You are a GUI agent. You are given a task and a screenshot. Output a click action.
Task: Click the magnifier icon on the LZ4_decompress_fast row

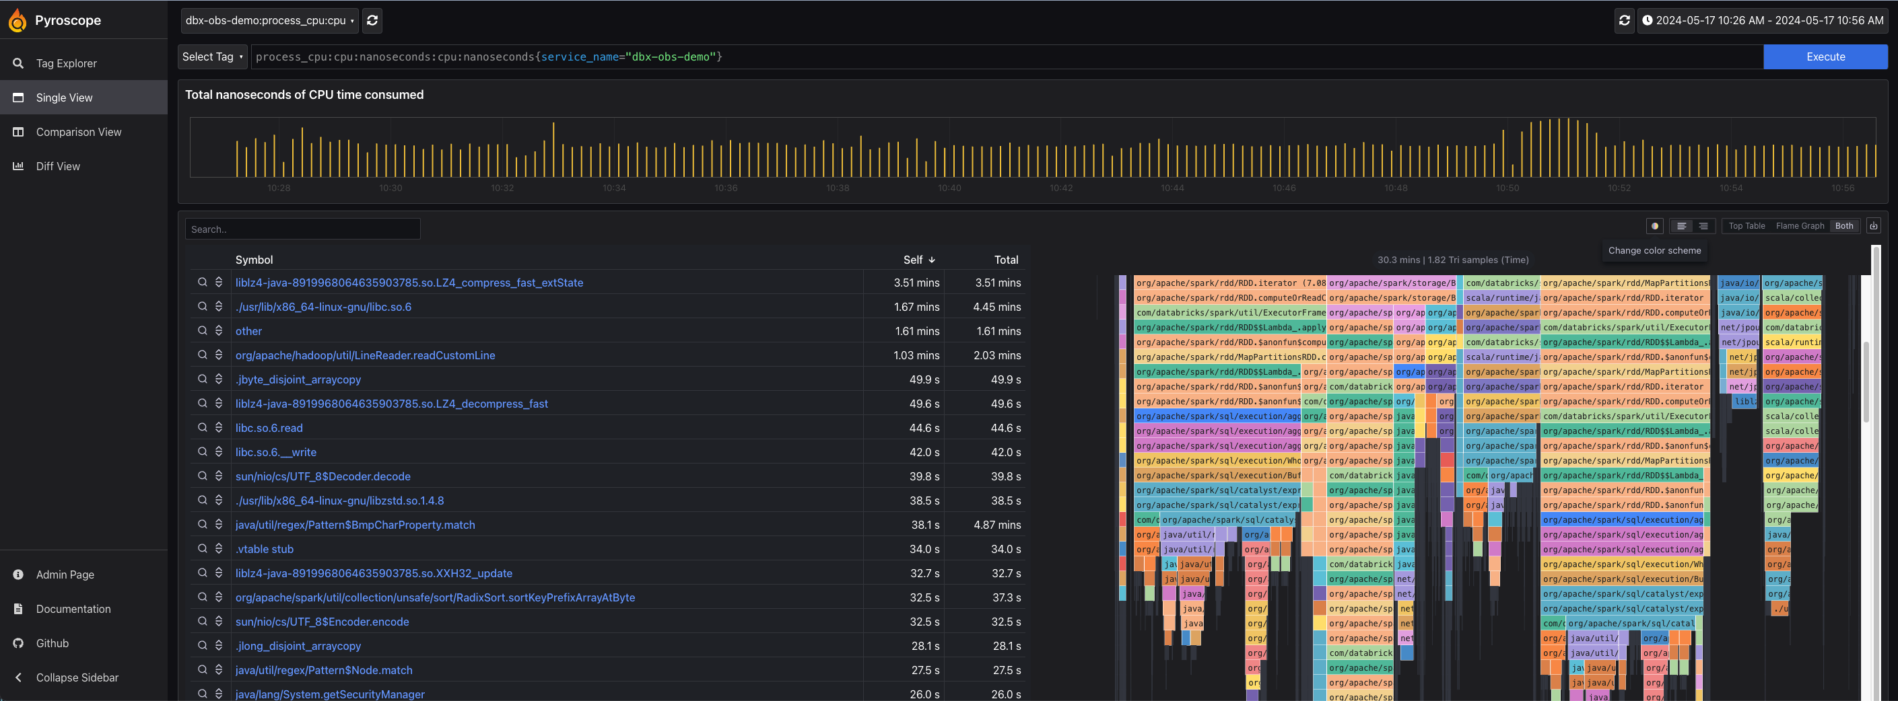(x=202, y=404)
